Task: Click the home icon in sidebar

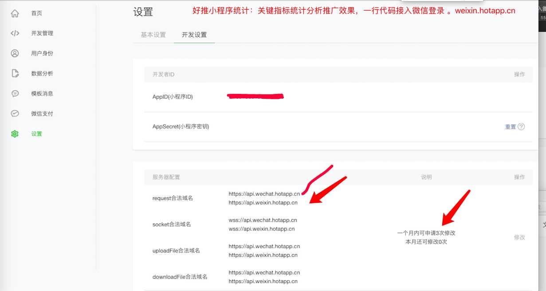Action: click(15, 13)
